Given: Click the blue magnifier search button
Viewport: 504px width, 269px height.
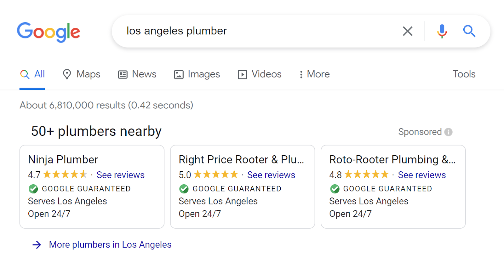Looking at the screenshot, I should click(469, 31).
